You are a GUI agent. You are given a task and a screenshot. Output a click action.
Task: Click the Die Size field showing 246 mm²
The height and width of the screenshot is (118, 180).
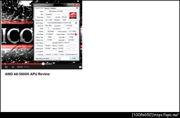64,17
